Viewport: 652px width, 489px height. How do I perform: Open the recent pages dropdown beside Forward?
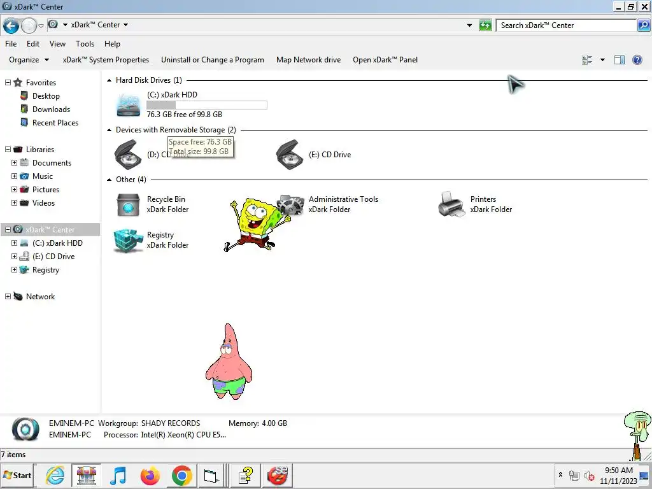click(x=41, y=25)
